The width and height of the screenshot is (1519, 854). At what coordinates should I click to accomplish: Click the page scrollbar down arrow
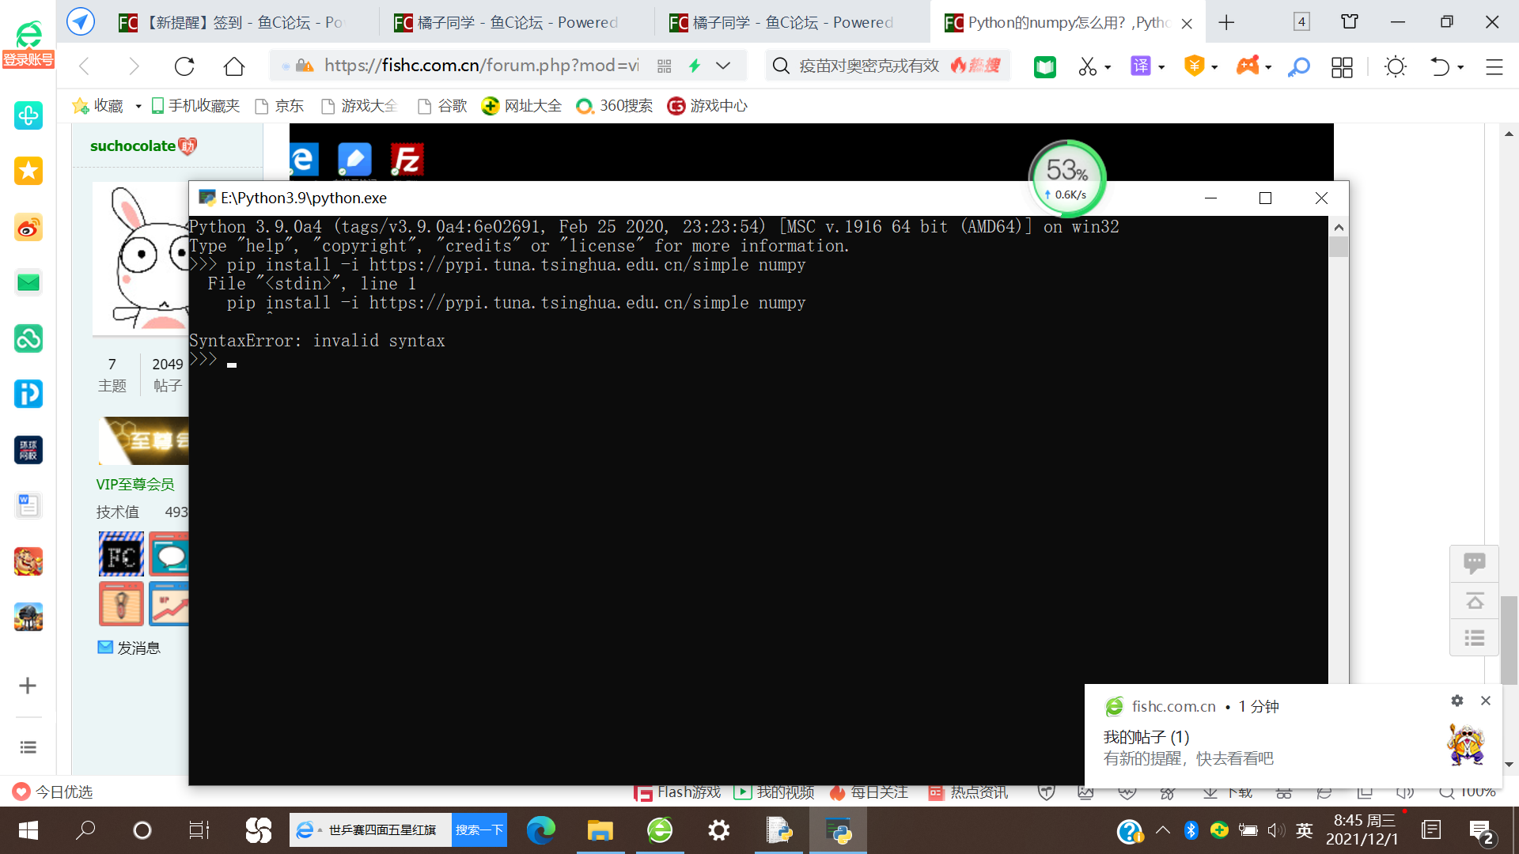[1509, 765]
